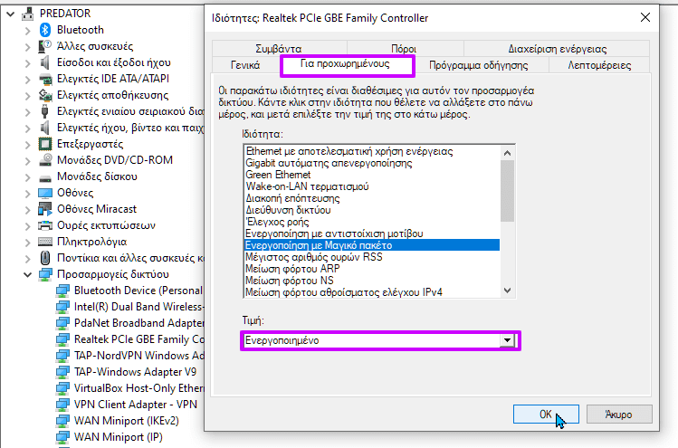Expand the Μονάδες δίσκου category

28,176
